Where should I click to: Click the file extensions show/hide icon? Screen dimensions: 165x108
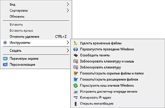click(75, 80)
